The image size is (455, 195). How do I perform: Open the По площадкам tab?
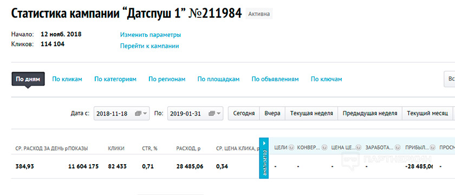tap(218, 79)
